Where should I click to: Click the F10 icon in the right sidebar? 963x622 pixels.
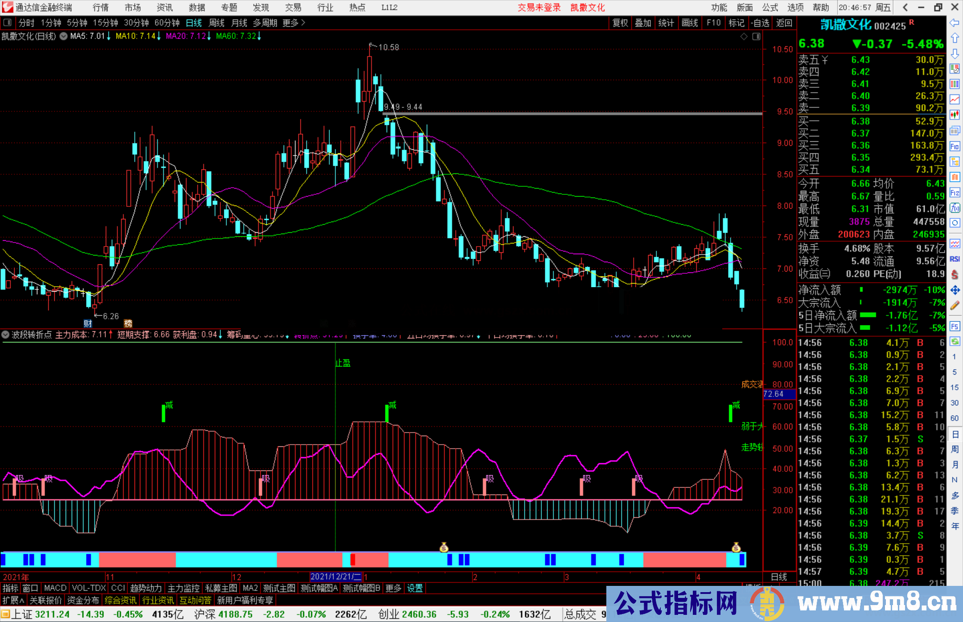955,146
